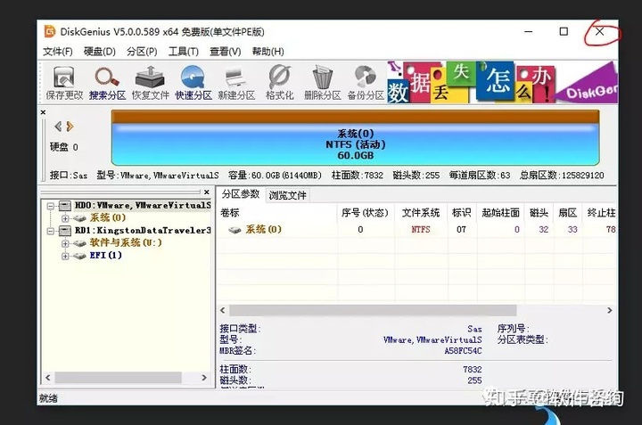The height and width of the screenshot is (425, 642).
Task: Go to next disk with right arrow
Action: pos(70,127)
